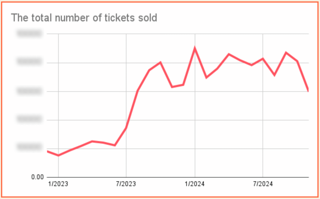Click the line's data point on the 7/2023 gridline
The height and width of the screenshot is (199, 320).
[x=126, y=127]
